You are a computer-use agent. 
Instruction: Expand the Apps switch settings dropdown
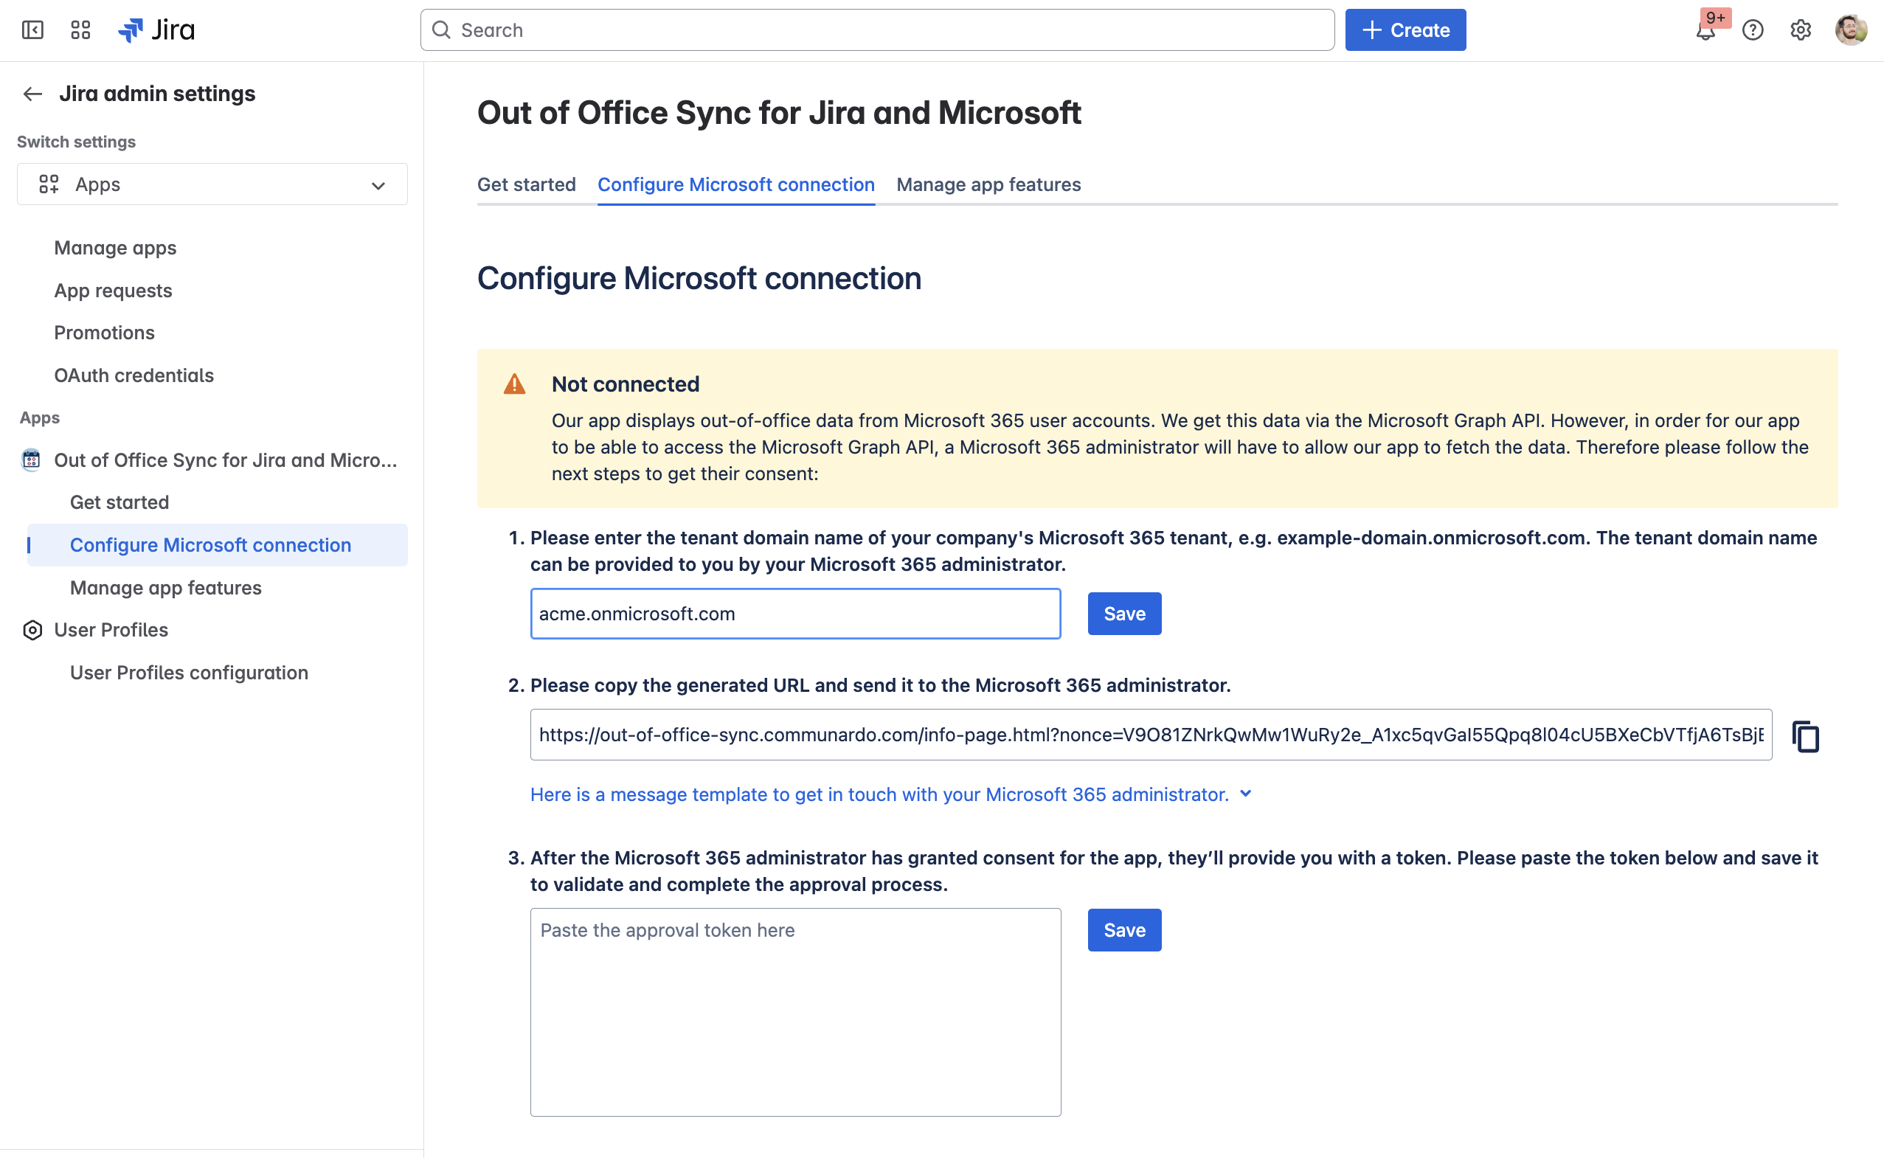click(x=212, y=184)
